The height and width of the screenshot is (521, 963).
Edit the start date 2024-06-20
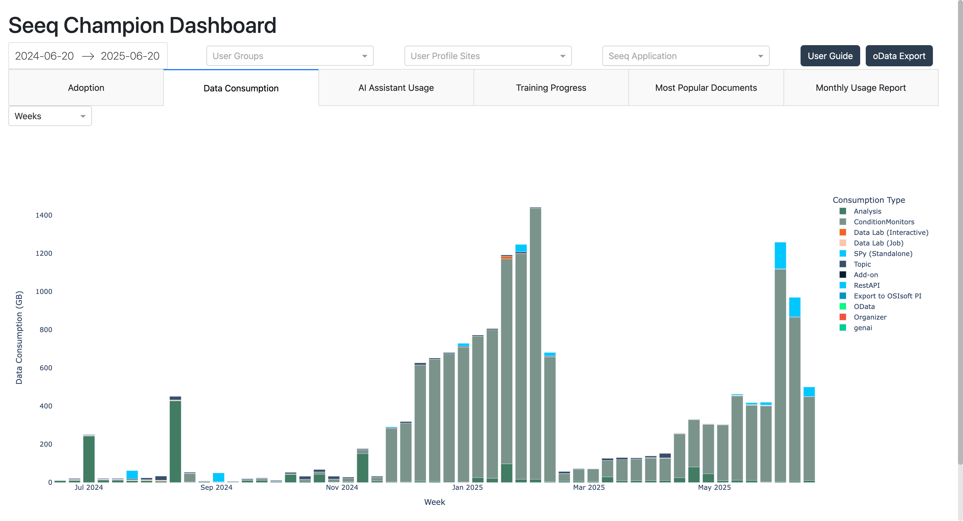(44, 56)
